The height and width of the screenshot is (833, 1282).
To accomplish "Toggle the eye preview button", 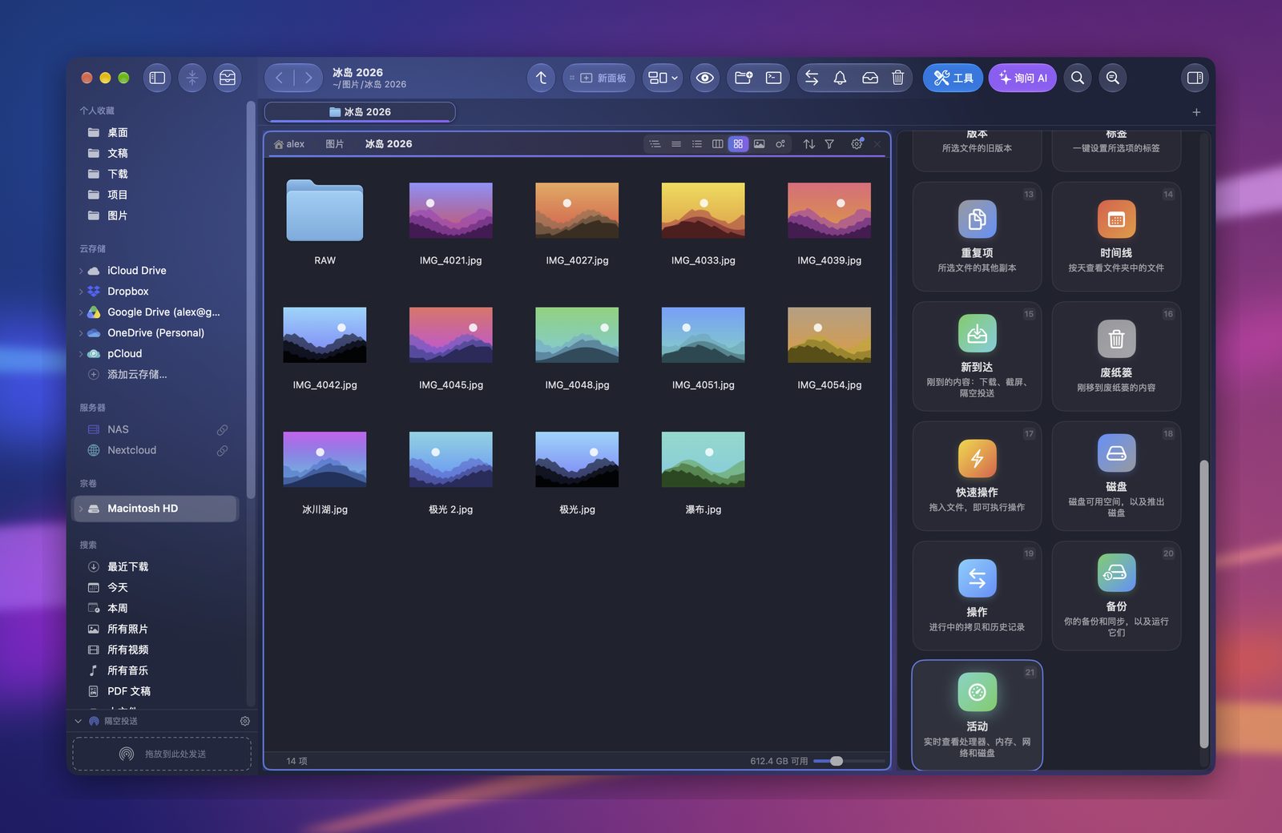I will click(x=705, y=78).
